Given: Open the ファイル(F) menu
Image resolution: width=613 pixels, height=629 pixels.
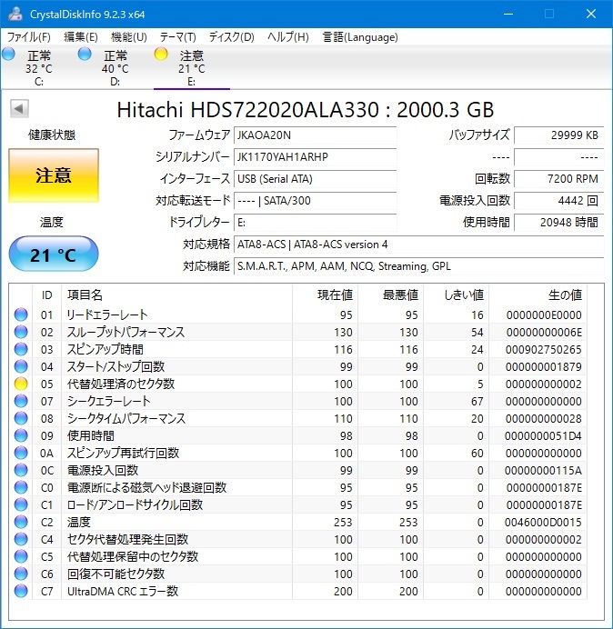Looking at the screenshot, I should click(x=29, y=37).
